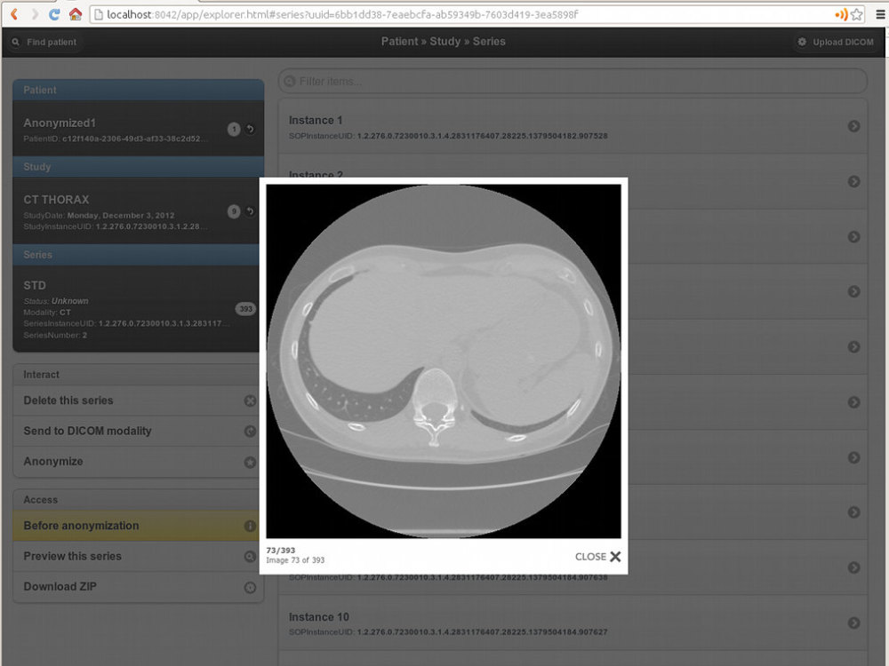The image size is (889, 666).
Task: Click the Patient section header
Action: pos(139,90)
